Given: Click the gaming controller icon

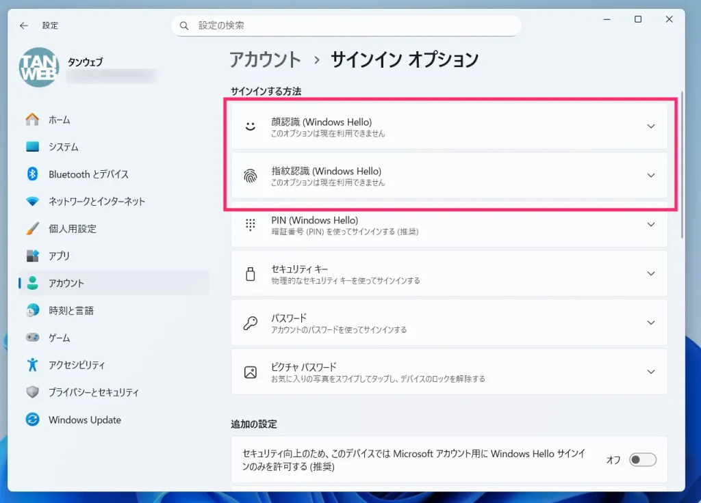Looking at the screenshot, I should pos(32,338).
